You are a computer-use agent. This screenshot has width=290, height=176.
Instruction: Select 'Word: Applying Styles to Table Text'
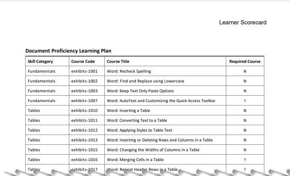139,130
